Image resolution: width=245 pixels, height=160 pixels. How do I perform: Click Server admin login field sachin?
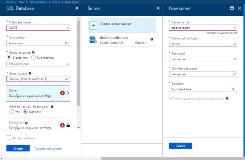coord(203,44)
